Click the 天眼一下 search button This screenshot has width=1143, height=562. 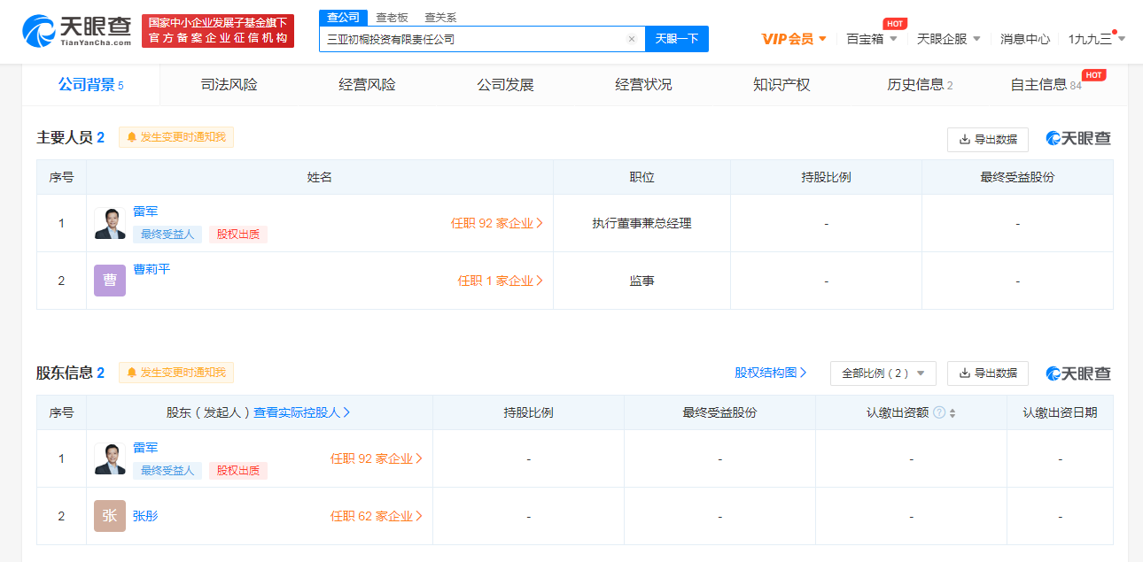(x=677, y=38)
